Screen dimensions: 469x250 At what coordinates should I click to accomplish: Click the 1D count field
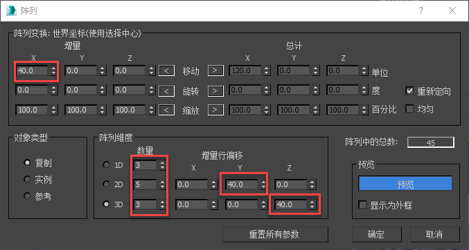pyautogui.click(x=145, y=165)
